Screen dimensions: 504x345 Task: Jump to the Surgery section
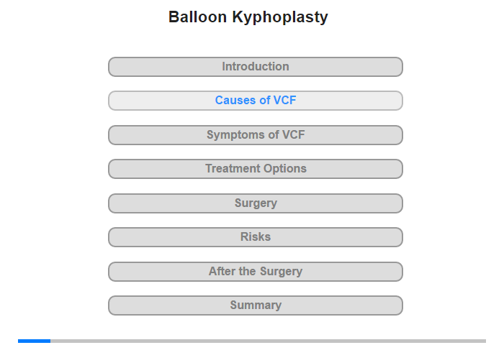tap(255, 203)
